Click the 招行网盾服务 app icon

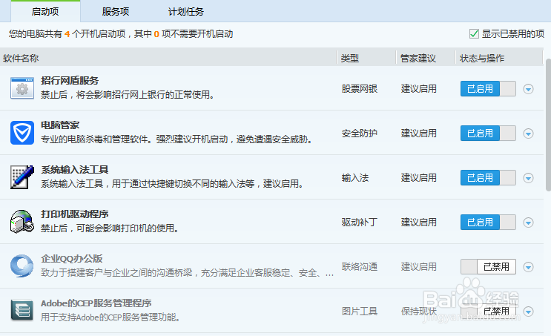(x=22, y=88)
